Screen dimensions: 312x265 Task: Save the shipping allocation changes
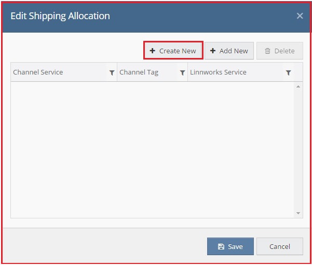click(230, 246)
